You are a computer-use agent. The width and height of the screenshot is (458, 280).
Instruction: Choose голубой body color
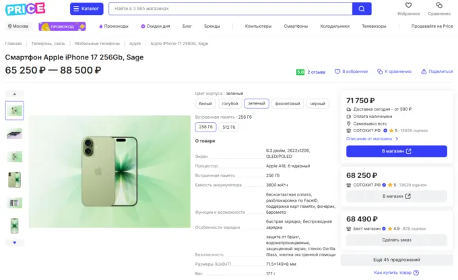point(230,104)
